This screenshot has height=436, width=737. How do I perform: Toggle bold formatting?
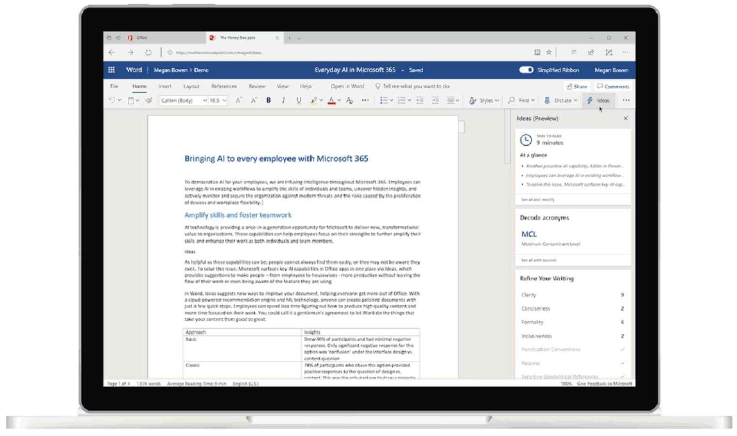point(268,100)
